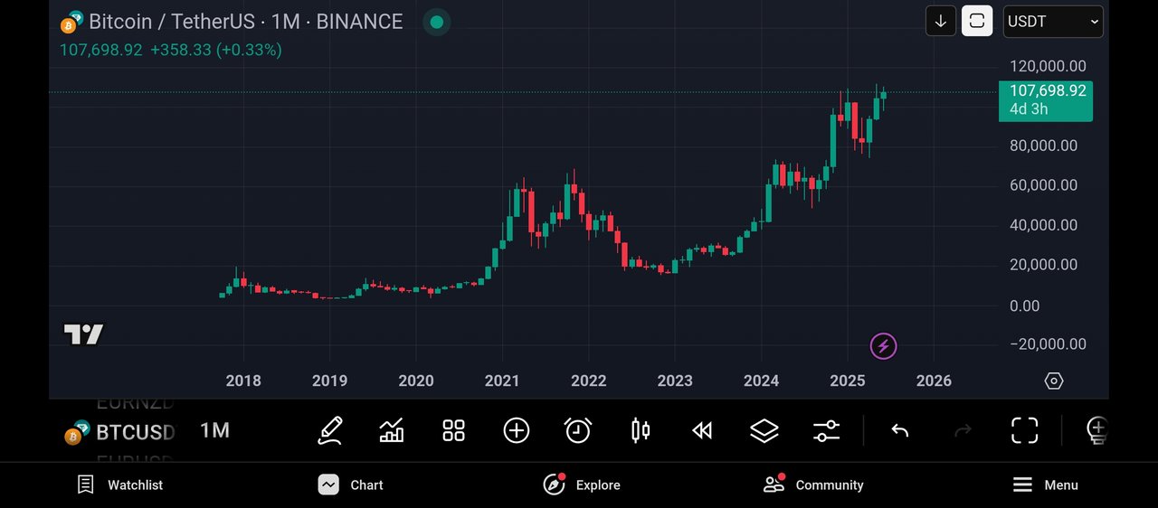Click the 2021 time axis label
This screenshot has width=1158, height=508.
coord(502,381)
